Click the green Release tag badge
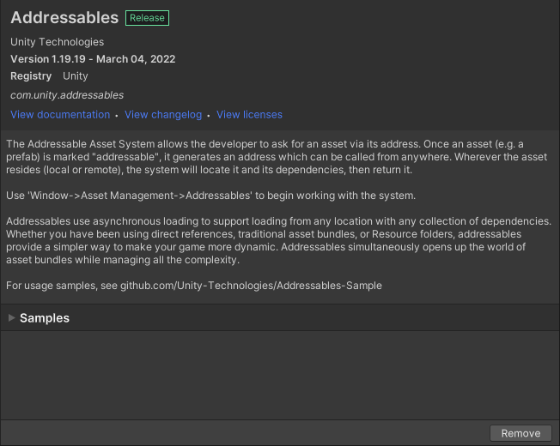560x446 pixels. (147, 18)
